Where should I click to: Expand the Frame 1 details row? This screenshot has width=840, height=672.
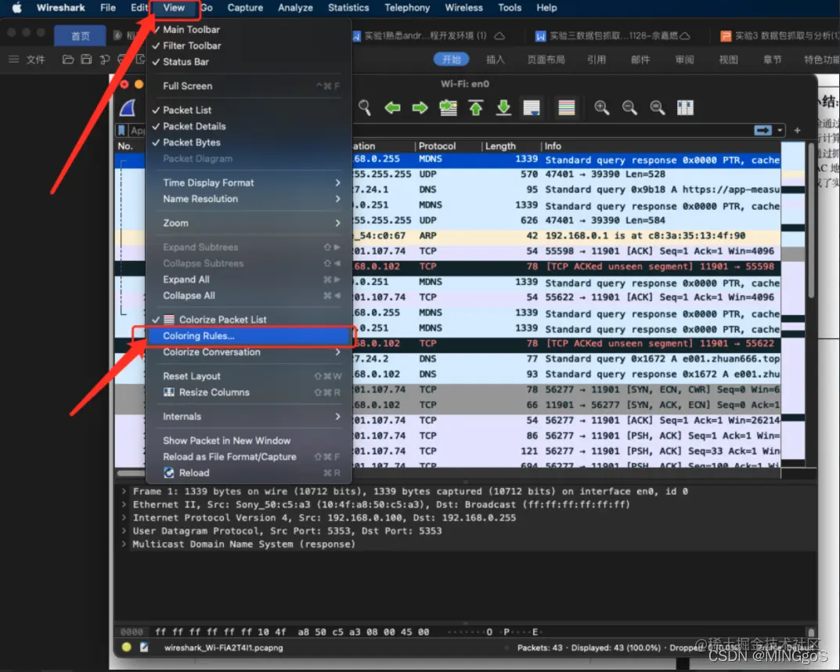[124, 491]
